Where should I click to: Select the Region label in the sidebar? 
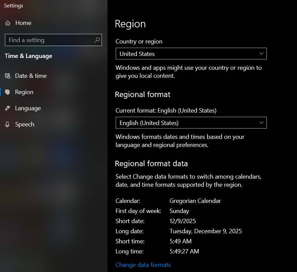click(x=24, y=92)
